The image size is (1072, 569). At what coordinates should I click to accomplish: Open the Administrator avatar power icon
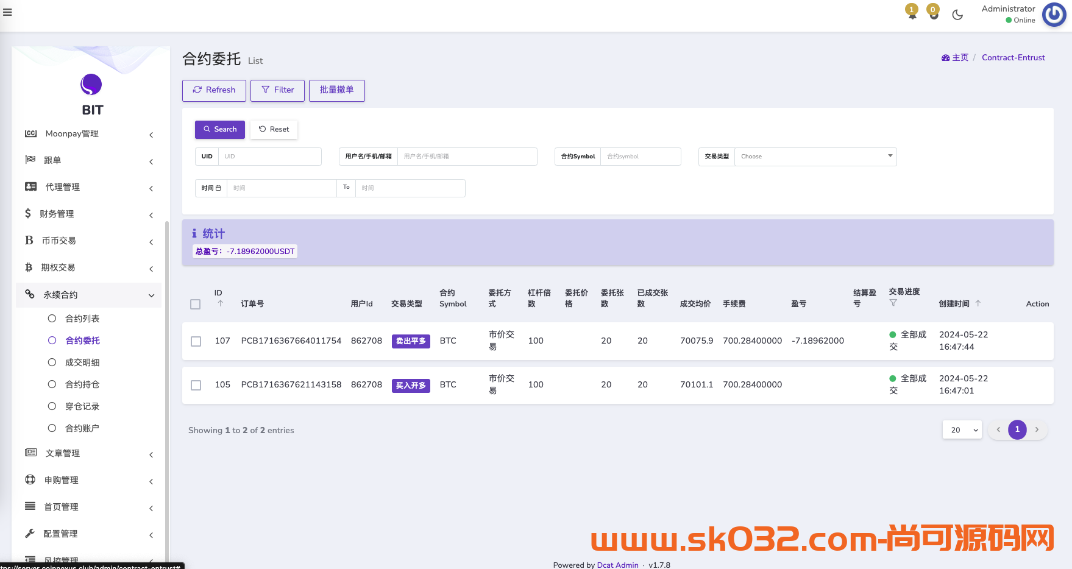pos(1054,15)
